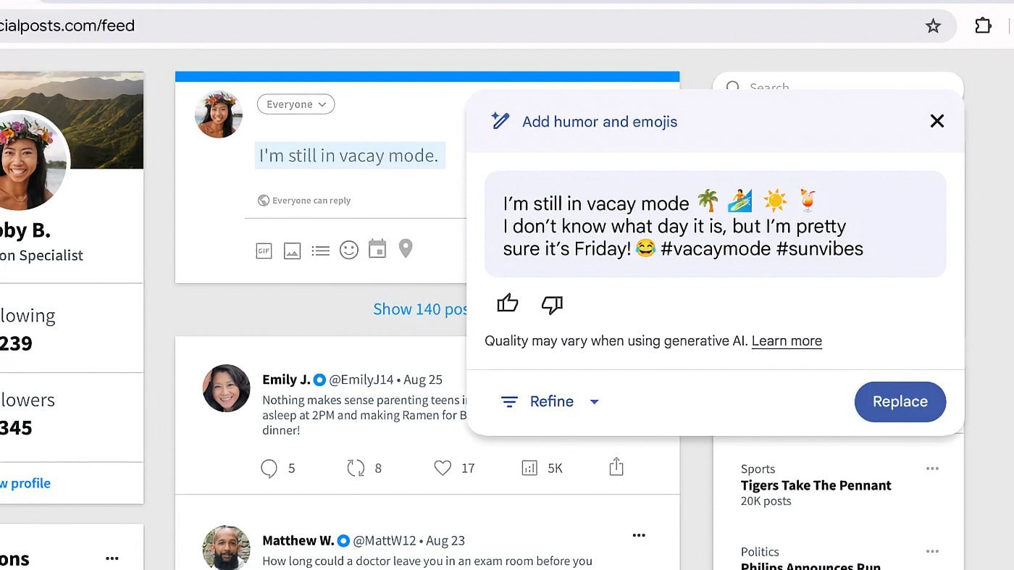This screenshot has height=570, width=1014.
Task: Bookmark this page with the star icon
Action: click(x=933, y=26)
